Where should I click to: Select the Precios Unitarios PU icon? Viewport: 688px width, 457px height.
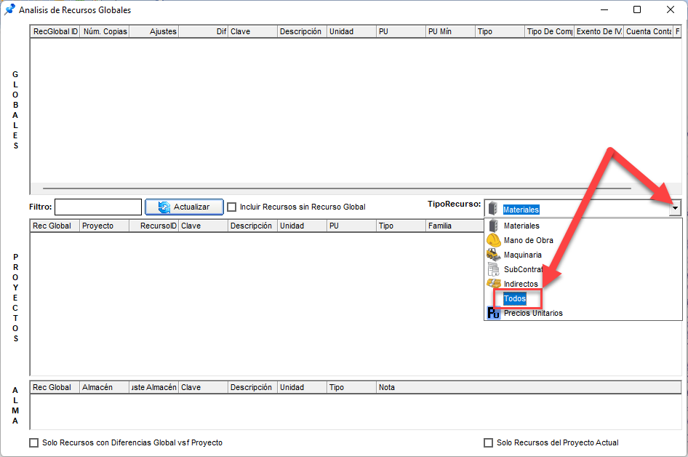click(x=493, y=313)
